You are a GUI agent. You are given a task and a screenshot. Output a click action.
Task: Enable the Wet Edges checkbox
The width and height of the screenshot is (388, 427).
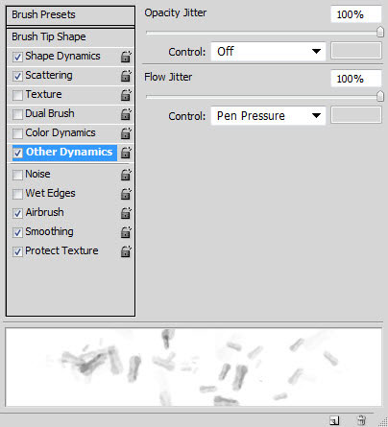(x=17, y=194)
